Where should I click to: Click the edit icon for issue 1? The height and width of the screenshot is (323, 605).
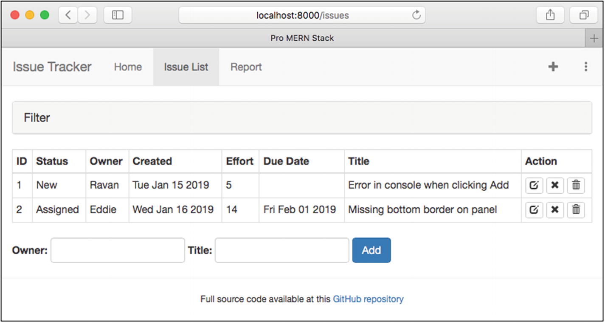534,186
